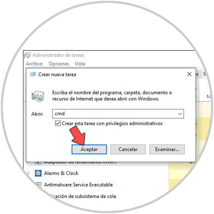214x214 pixels.
Task: Click the Antimalware Service Executable icon
Action: [x=38, y=185]
